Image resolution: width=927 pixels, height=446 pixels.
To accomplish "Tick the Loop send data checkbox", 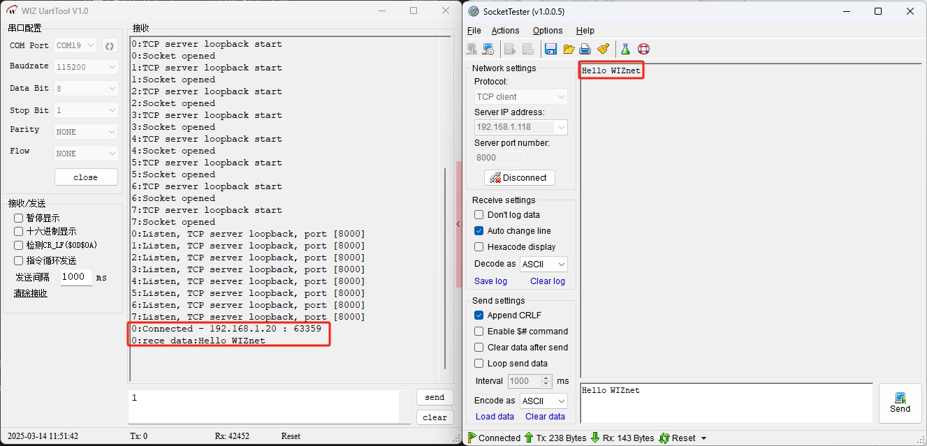I will 479,364.
